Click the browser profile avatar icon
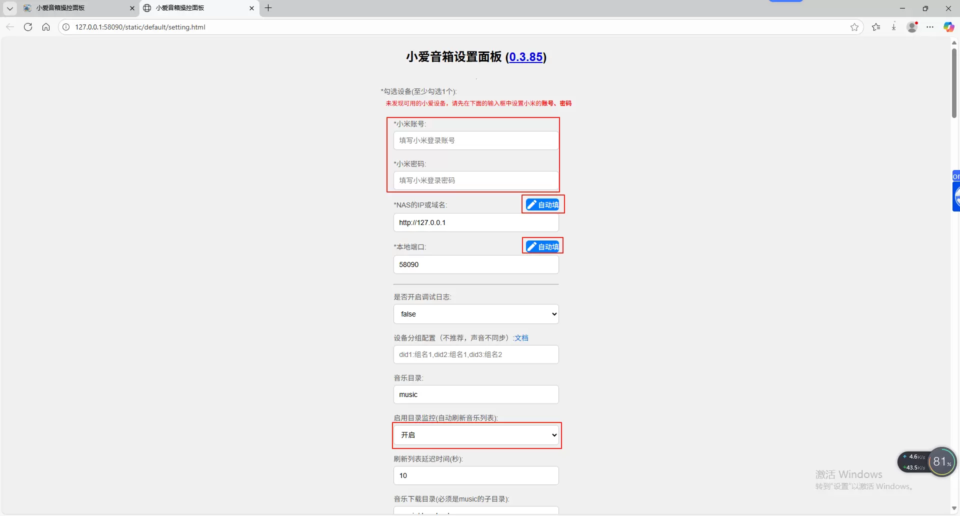The width and height of the screenshot is (960, 516). (x=912, y=27)
